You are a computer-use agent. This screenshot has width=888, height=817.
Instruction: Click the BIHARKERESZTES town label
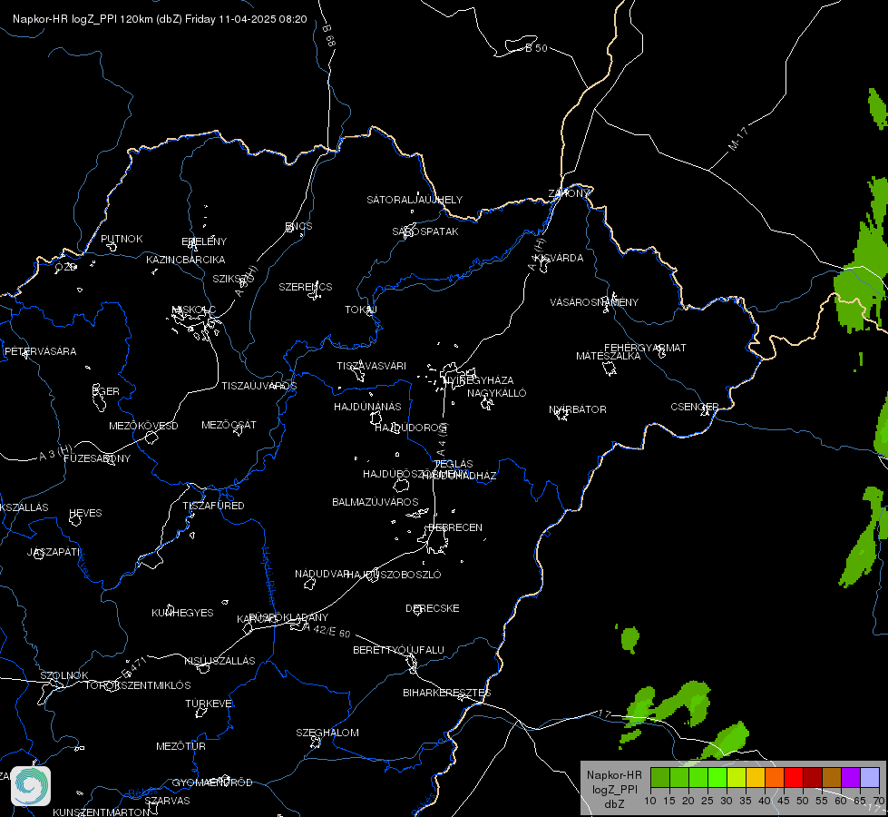[447, 693]
